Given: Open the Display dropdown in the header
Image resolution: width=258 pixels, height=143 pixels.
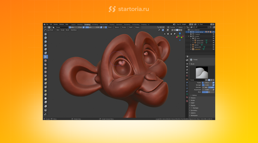Looking at the screenshot, I should [138, 27].
